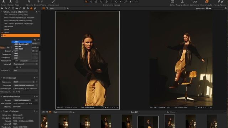Open the Exposure histogram tool tab
The height and width of the screenshot is (128, 228).
[x=17, y=9]
